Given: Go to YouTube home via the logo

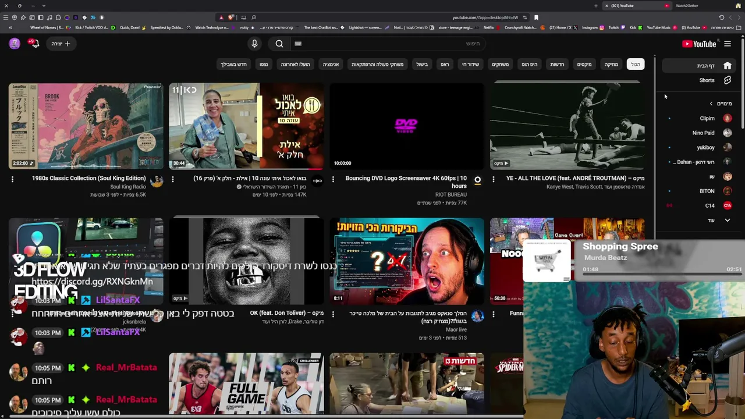Looking at the screenshot, I should click(699, 44).
